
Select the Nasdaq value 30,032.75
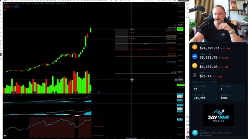208,58
